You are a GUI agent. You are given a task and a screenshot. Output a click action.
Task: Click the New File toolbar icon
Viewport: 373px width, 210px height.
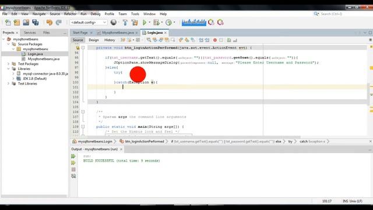click(8, 23)
